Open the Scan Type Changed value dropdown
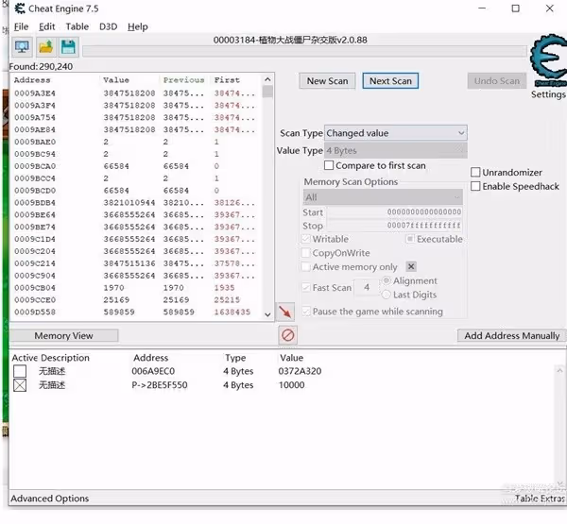 (x=396, y=133)
